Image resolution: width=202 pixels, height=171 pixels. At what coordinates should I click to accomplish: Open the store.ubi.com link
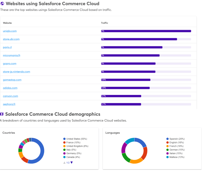(x=11, y=39)
